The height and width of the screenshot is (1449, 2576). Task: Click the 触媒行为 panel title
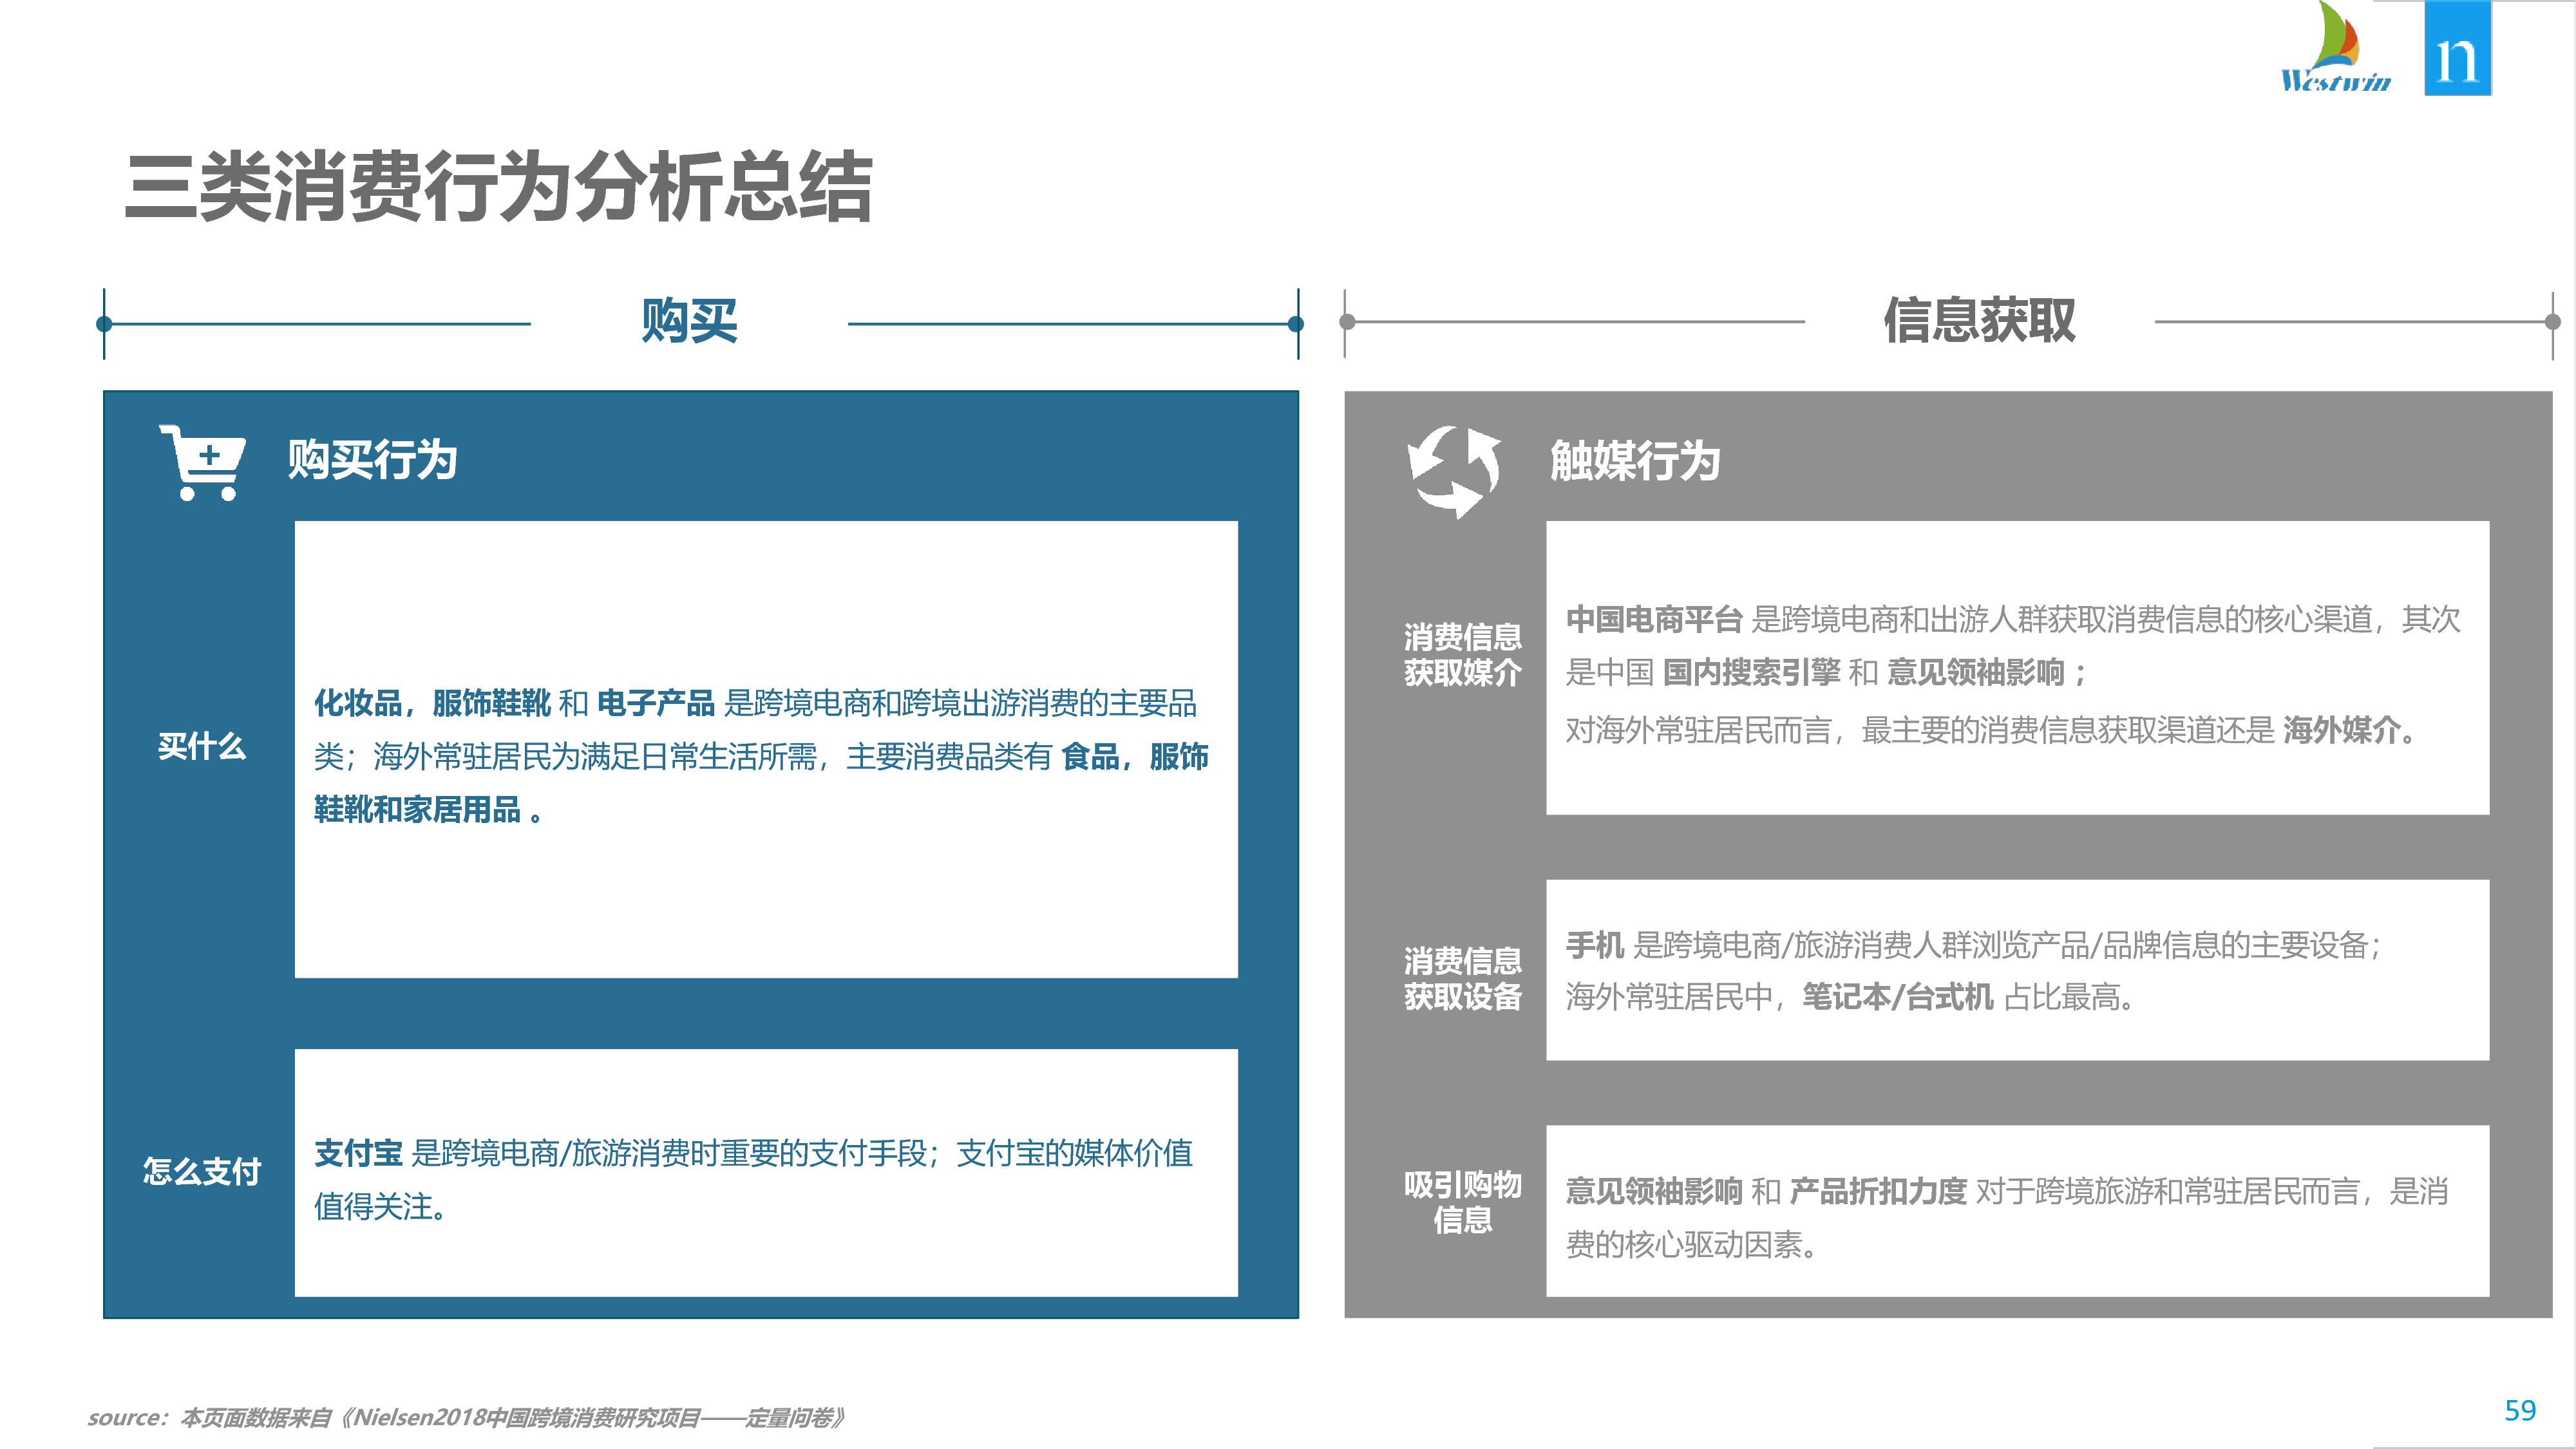click(x=1635, y=461)
